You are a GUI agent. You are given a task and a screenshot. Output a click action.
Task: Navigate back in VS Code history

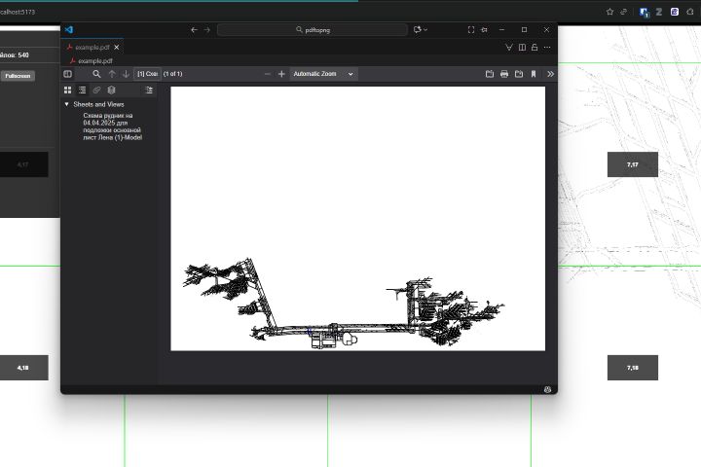[194, 30]
